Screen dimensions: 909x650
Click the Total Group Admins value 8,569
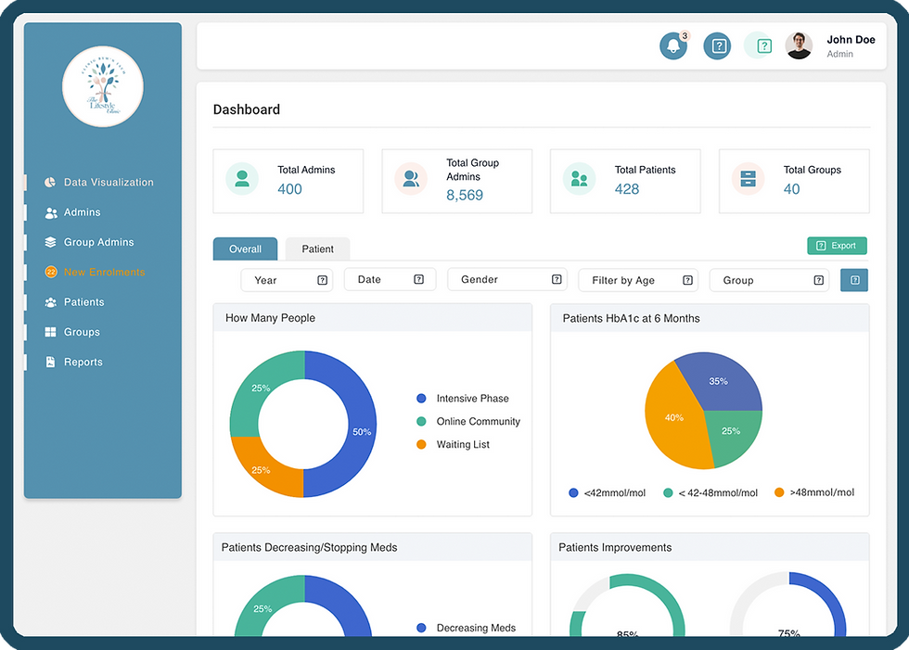click(x=465, y=196)
